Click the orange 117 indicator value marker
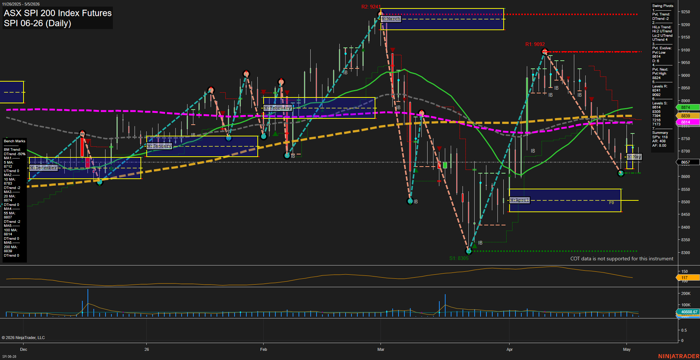The image size is (700, 360). pyautogui.click(x=687, y=278)
